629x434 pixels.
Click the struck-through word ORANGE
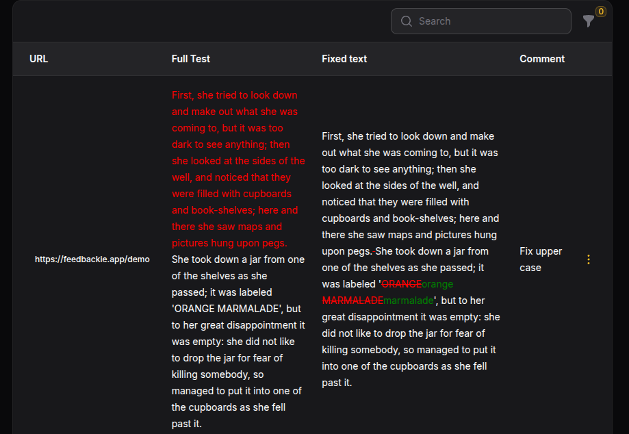(x=401, y=284)
